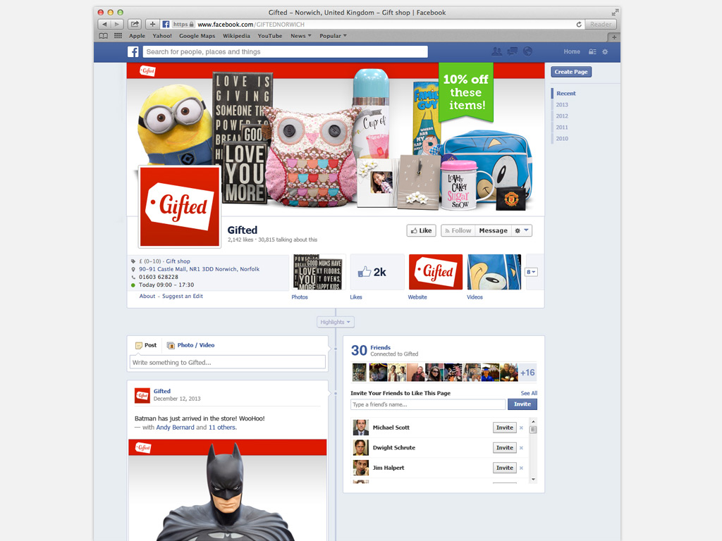The height and width of the screenshot is (541, 722).
Task: Click the Write something to Gifted field
Action: pyautogui.click(x=228, y=363)
